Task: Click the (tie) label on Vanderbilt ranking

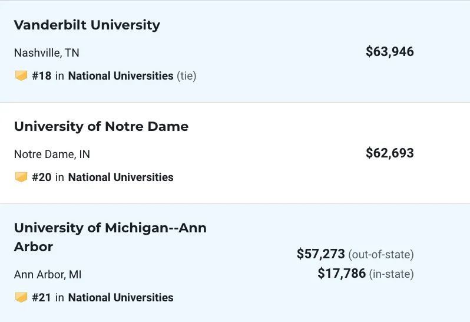Action: tap(187, 75)
